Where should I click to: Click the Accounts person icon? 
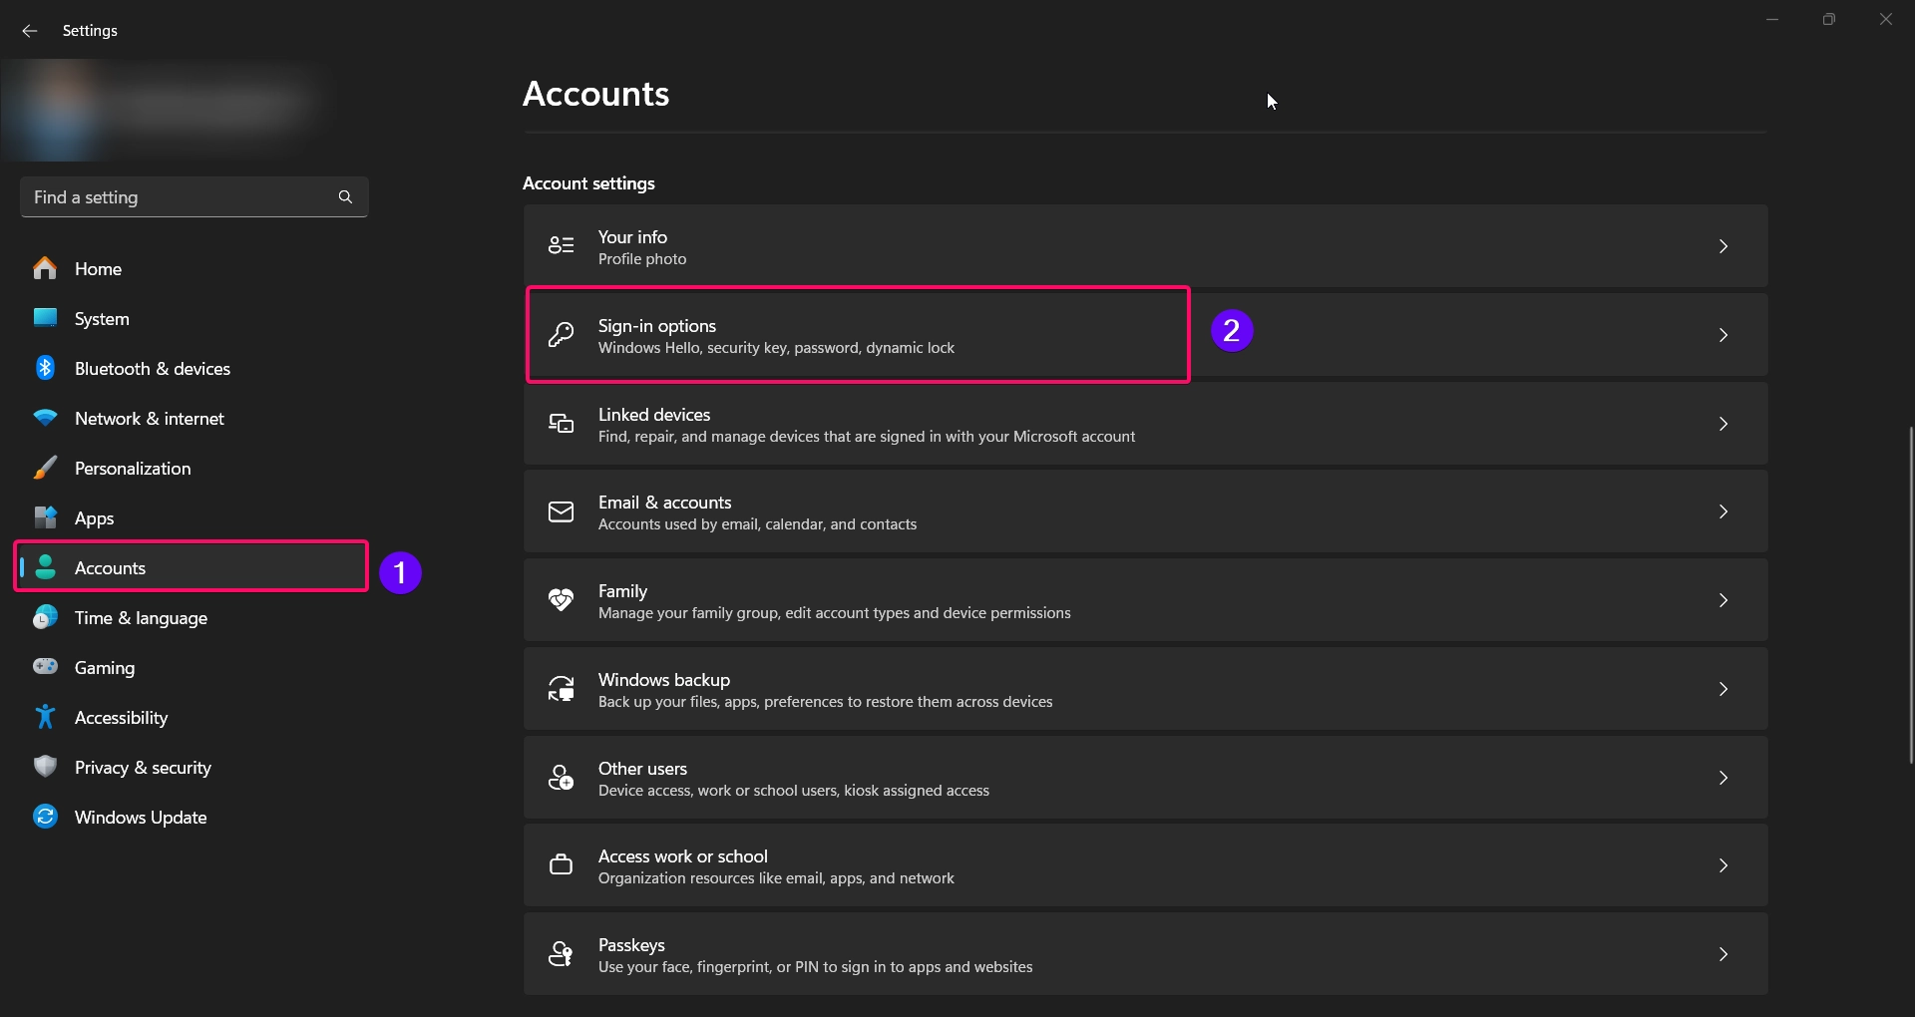[x=45, y=567]
